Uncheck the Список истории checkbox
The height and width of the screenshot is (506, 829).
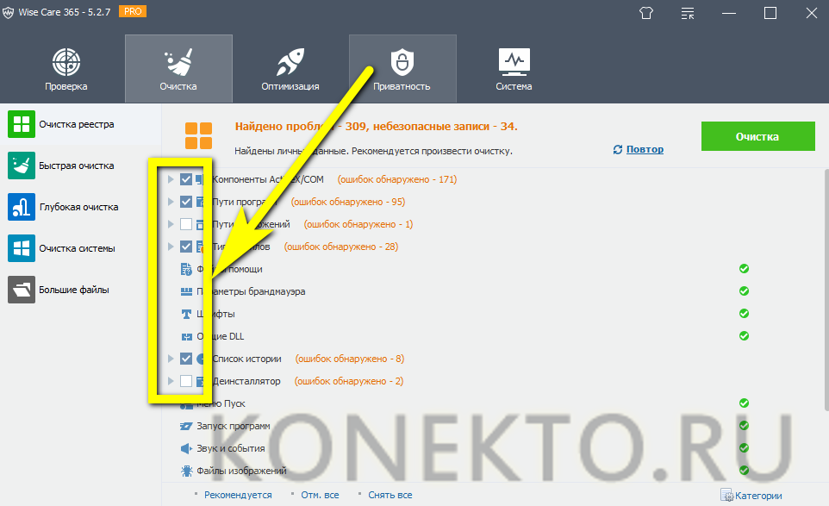(185, 359)
